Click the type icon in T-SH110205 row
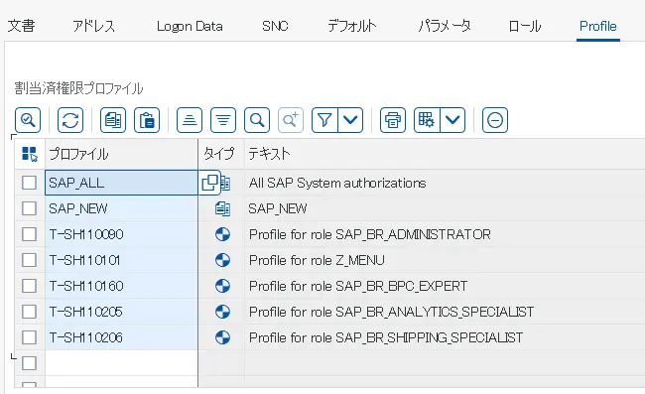Viewport: 645px width, 394px height. pyautogui.click(x=222, y=312)
